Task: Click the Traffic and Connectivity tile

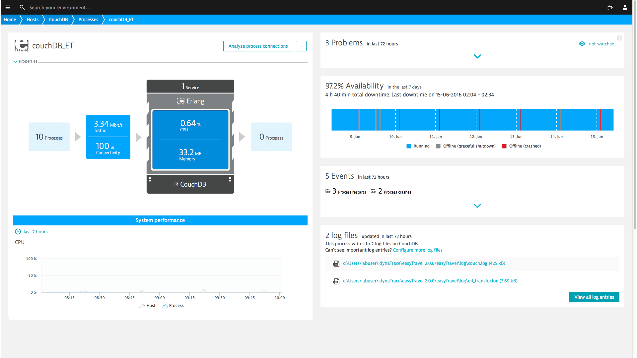Action: 108,137
